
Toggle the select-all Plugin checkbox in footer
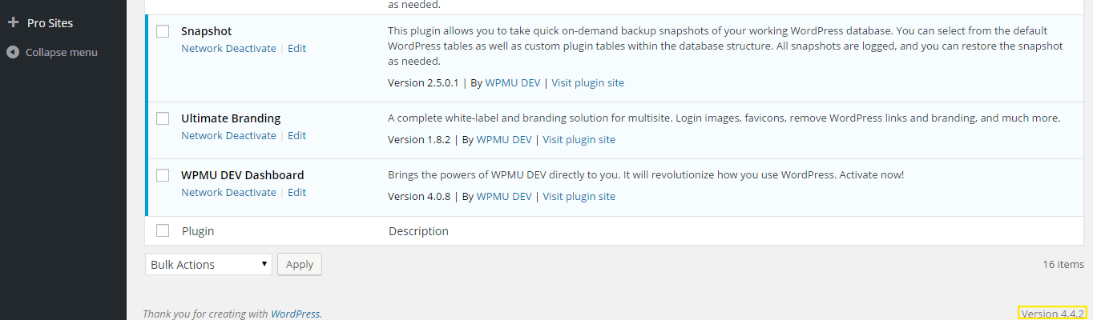[x=163, y=230]
